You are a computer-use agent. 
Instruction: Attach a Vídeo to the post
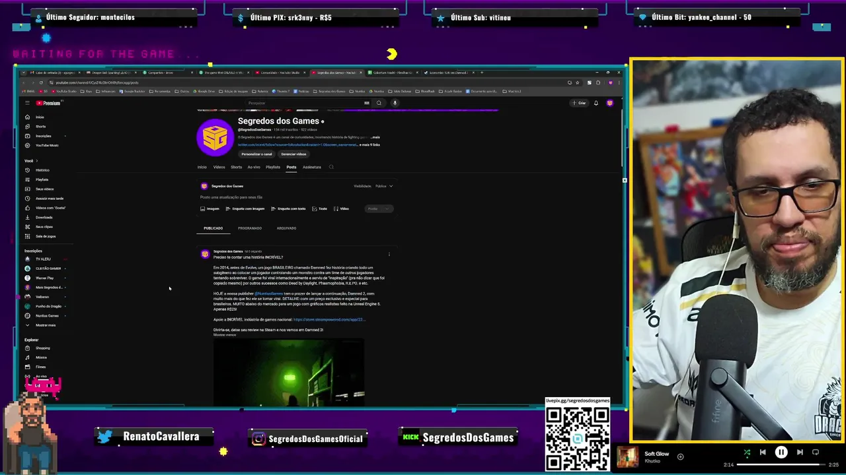(341, 208)
